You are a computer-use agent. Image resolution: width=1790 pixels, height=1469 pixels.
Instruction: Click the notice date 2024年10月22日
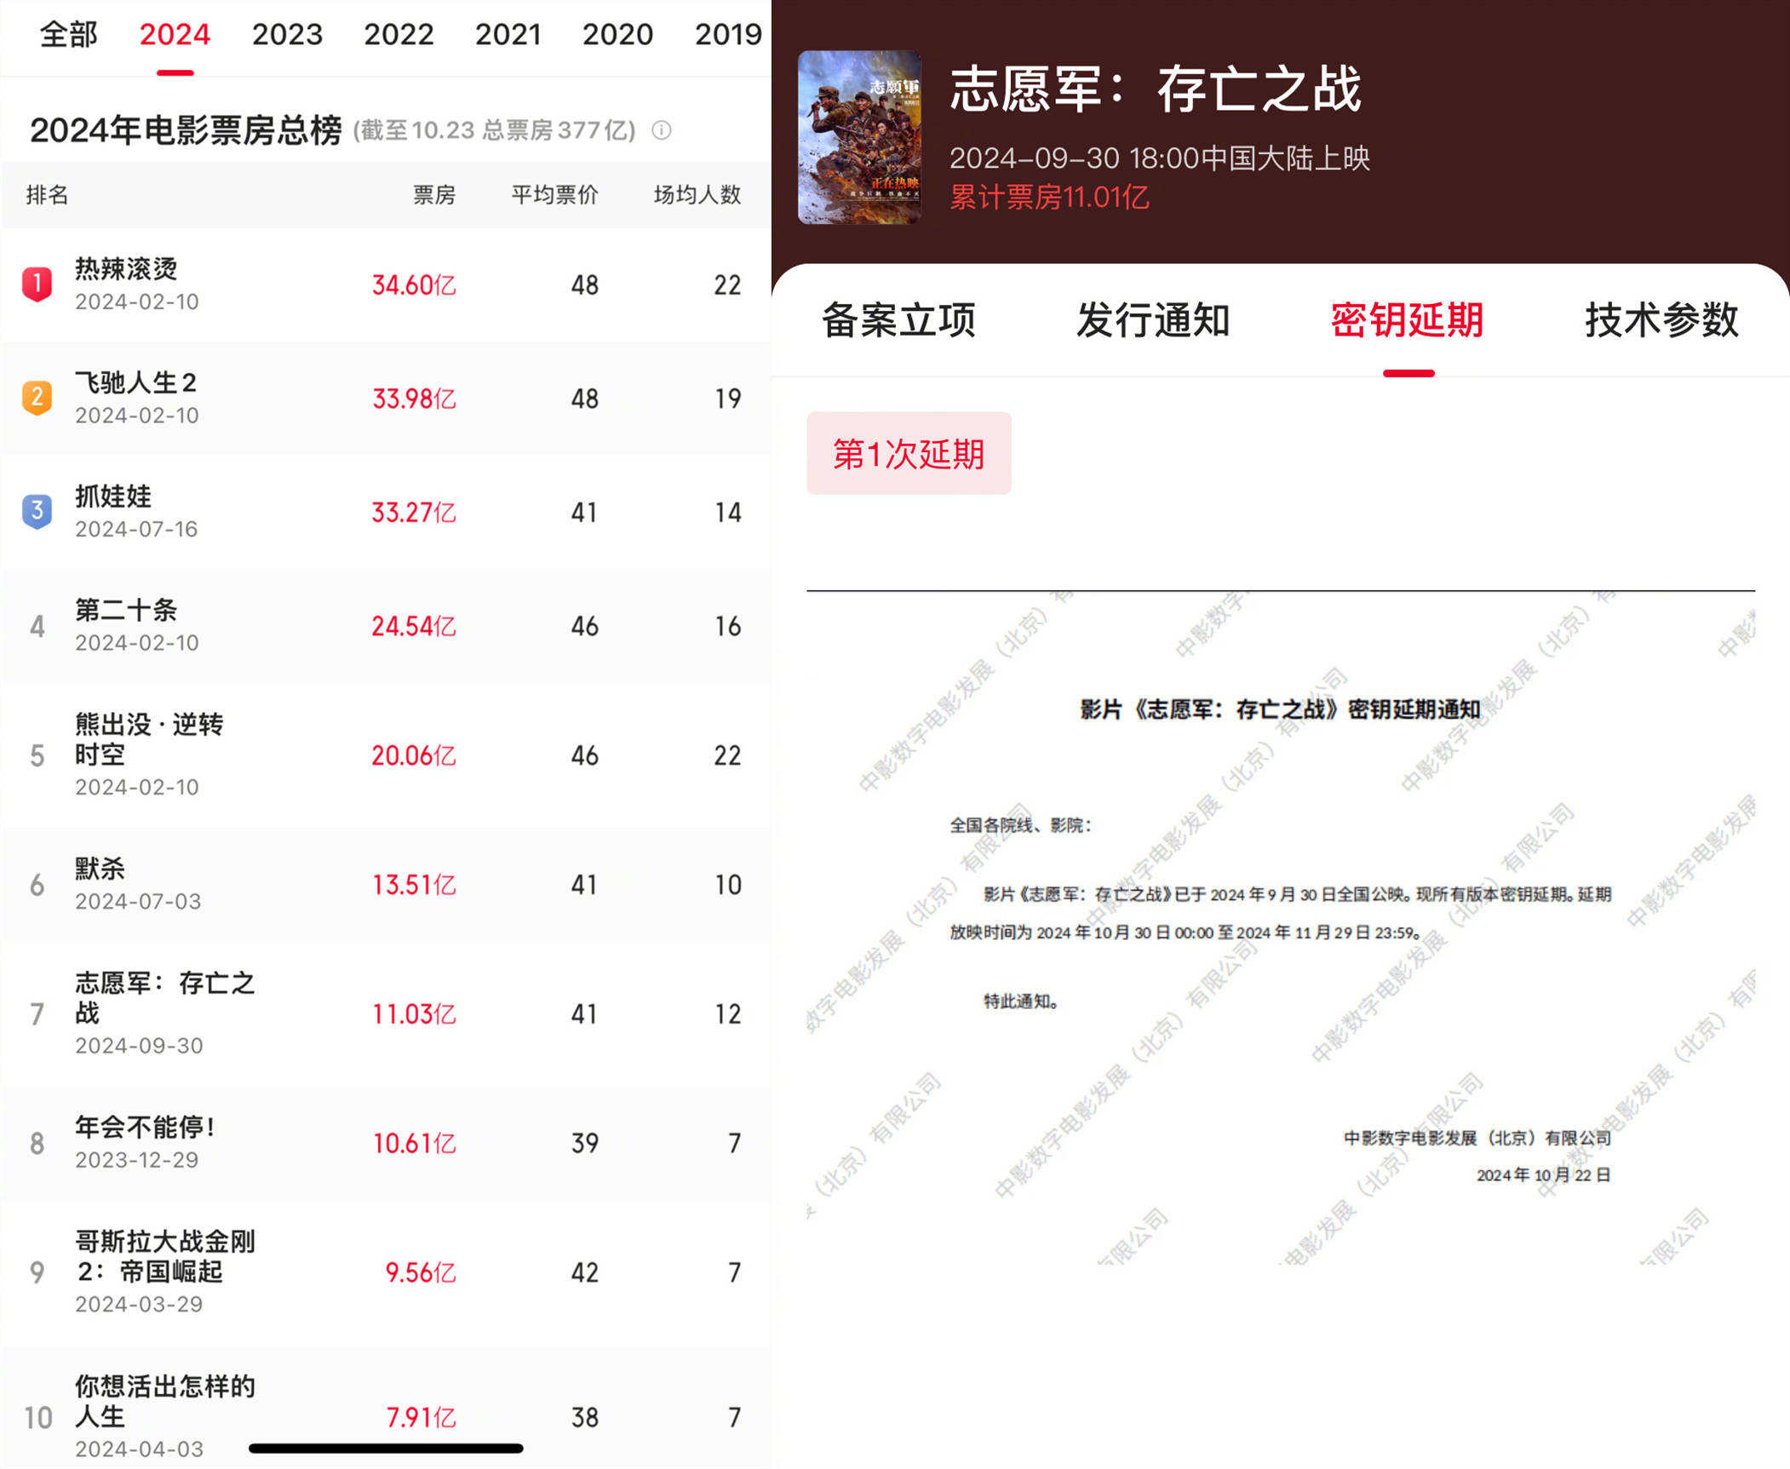click(x=1543, y=1175)
